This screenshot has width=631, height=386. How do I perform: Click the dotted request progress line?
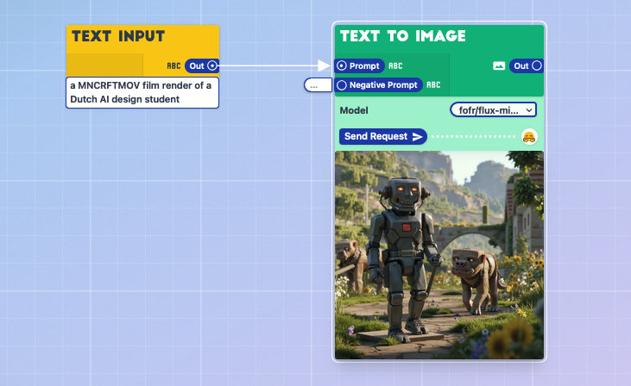click(472, 136)
